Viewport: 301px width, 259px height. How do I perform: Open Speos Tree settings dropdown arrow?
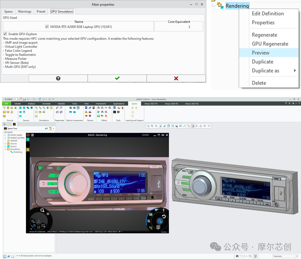pos(53,129)
